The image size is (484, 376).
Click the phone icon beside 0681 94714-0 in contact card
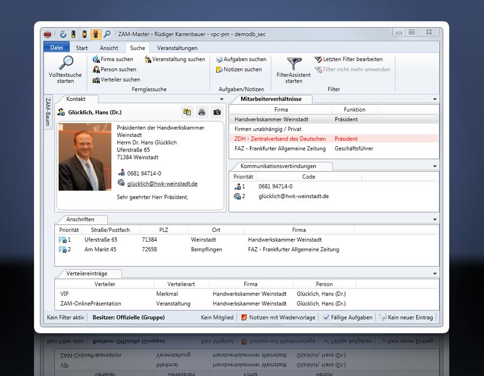(122, 172)
